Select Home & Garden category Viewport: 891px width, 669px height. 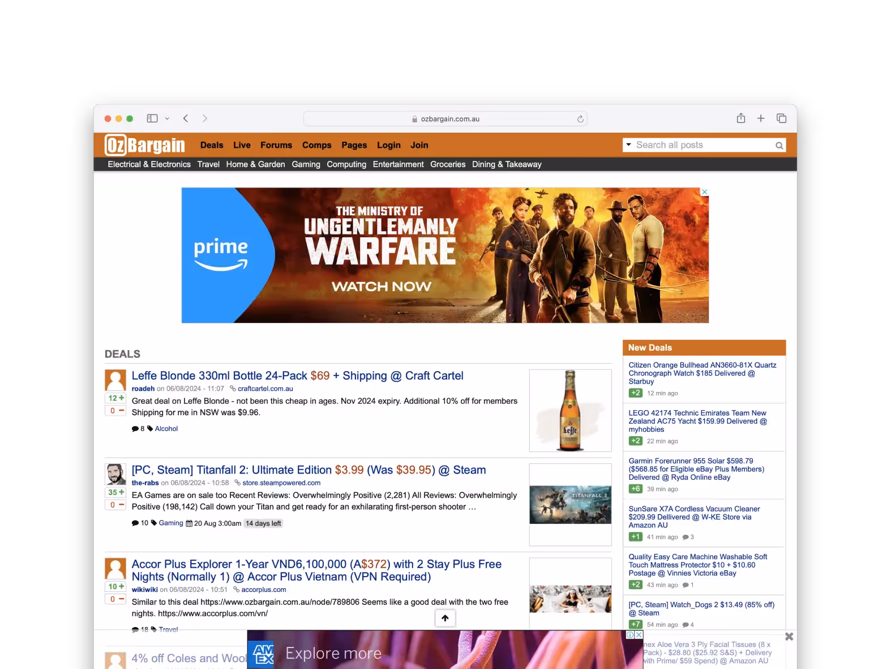pos(255,164)
